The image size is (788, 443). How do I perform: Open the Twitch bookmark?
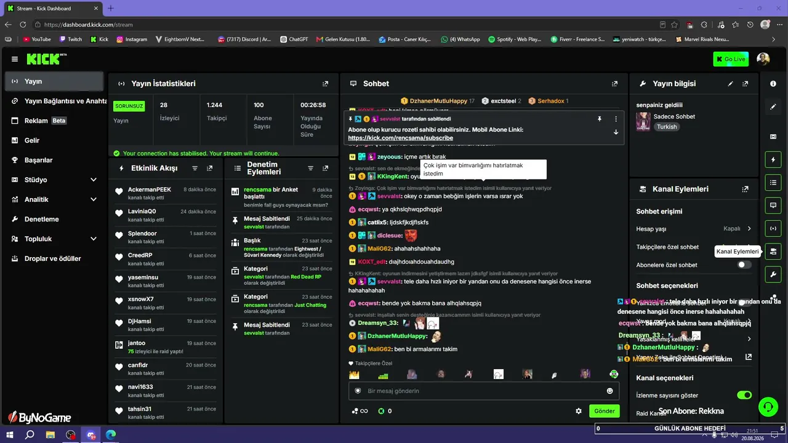click(70, 39)
